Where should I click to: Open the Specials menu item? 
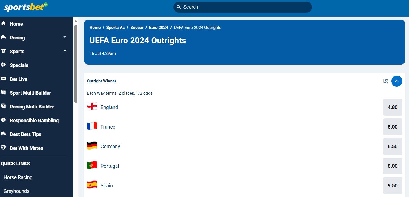19,65
